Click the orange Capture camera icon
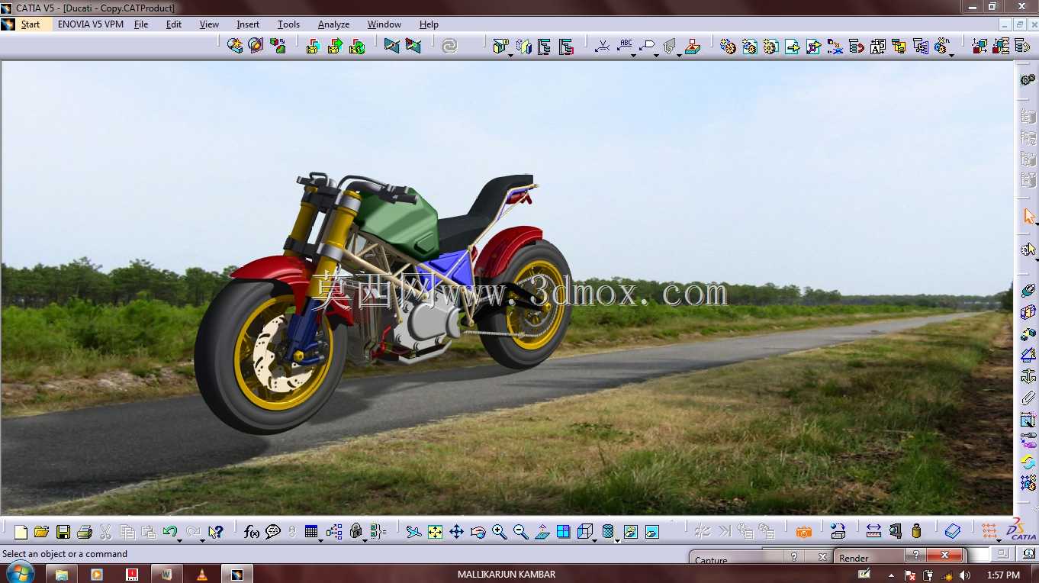The height and width of the screenshot is (583, 1039). pos(803,532)
